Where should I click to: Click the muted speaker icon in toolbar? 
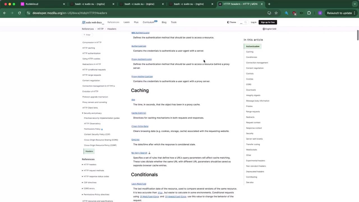pos(302,13)
